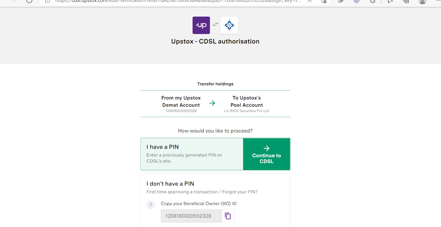Click the Grammarly extension icon
The height and width of the screenshot is (227, 441).
pos(357,1)
